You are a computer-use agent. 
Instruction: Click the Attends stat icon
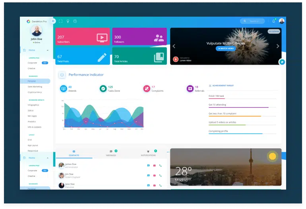point(64,88)
